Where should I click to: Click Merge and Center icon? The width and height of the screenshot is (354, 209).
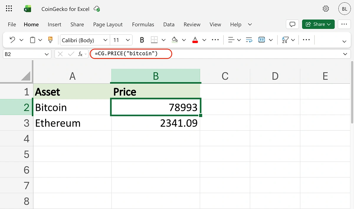pyautogui.click(x=261, y=40)
